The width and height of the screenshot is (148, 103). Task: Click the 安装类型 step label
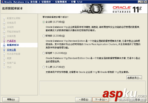pos(11,36)
